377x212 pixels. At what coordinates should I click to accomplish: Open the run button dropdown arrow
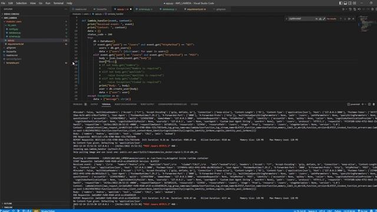click(x=346, y=9)
